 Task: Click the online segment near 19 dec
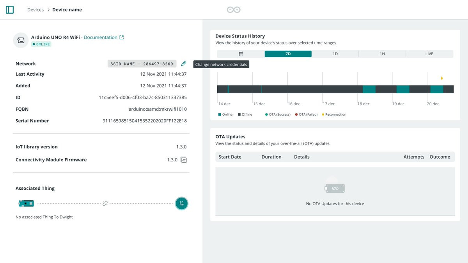pyautogui.click(x=403, y=89)
